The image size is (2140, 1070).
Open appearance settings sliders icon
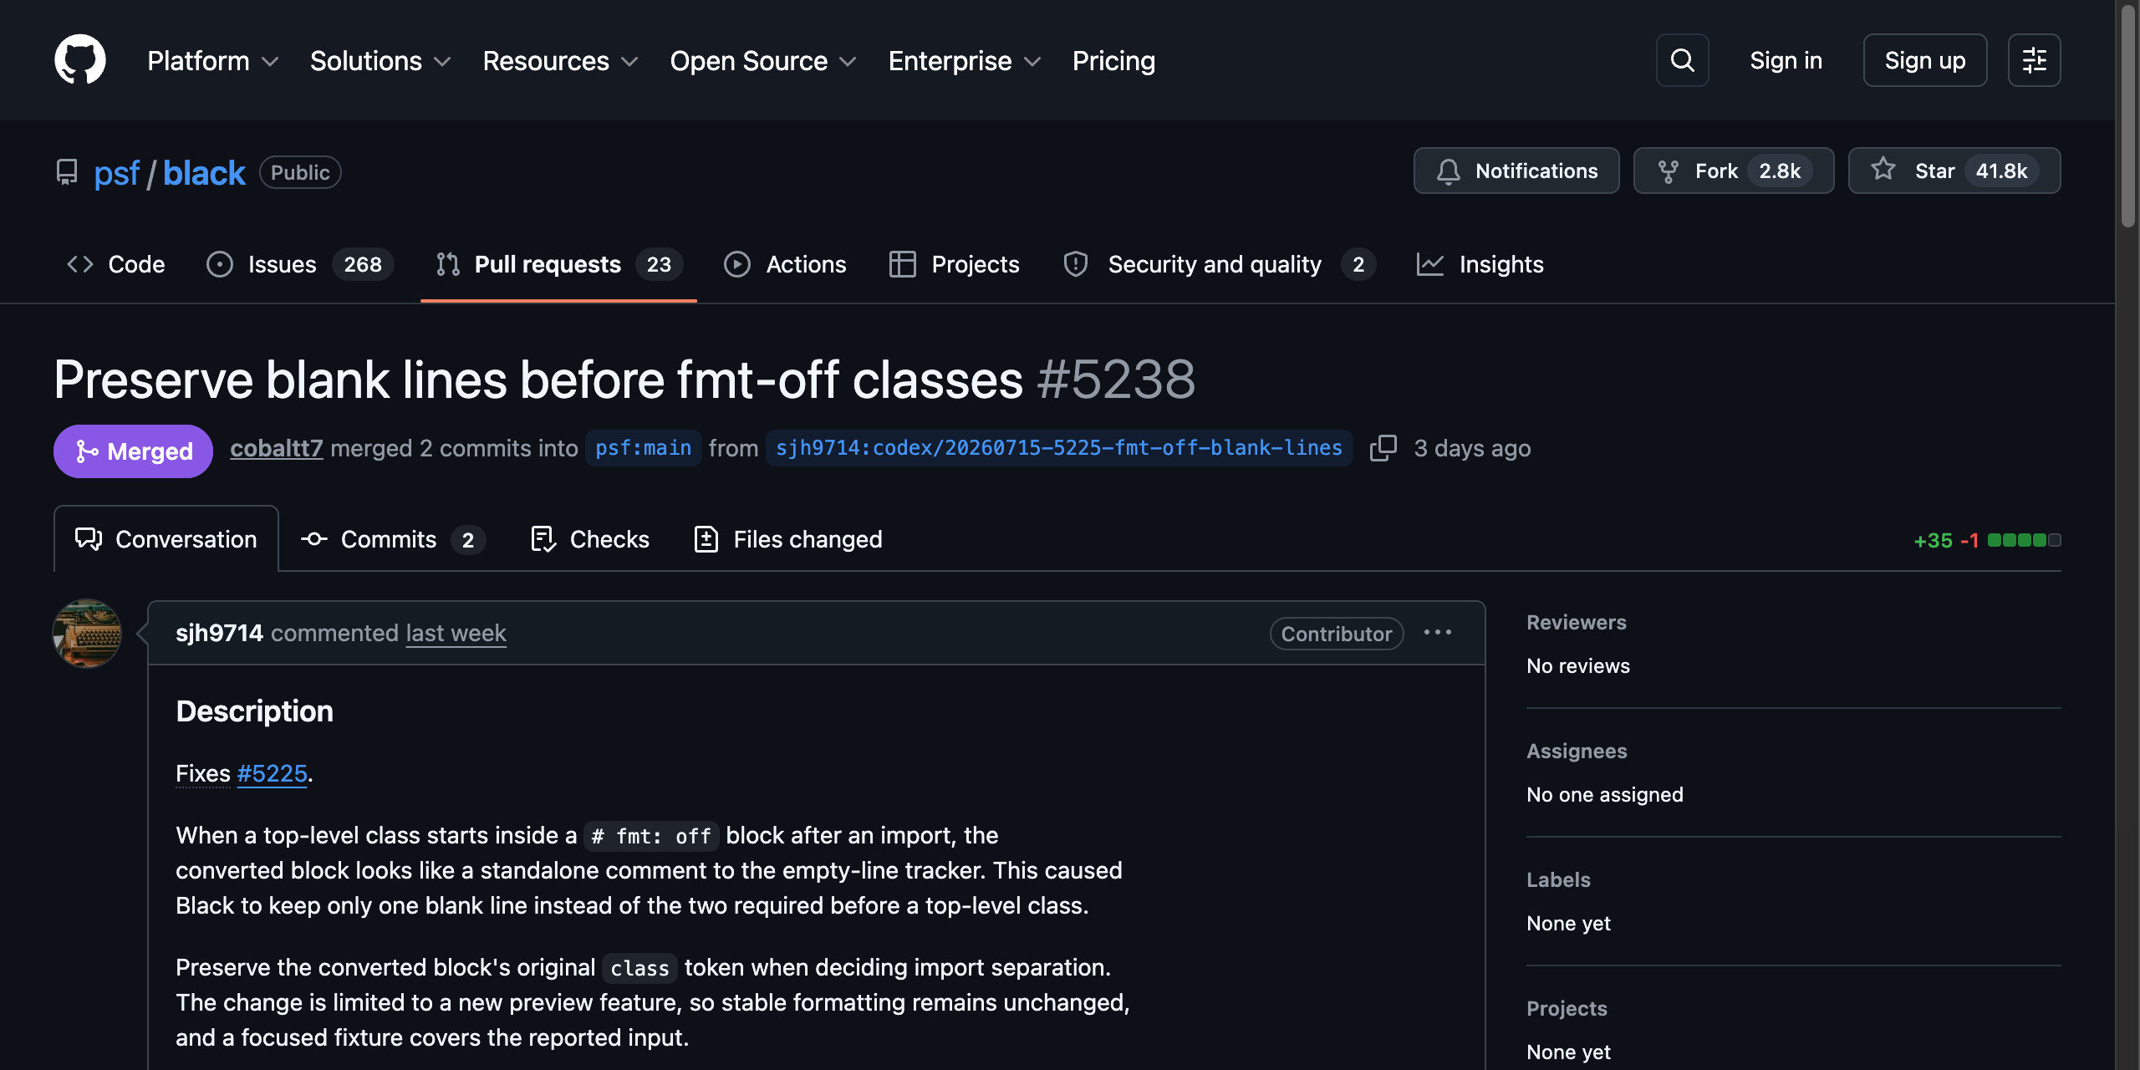pyautogui.click(x=2034, y=60)
